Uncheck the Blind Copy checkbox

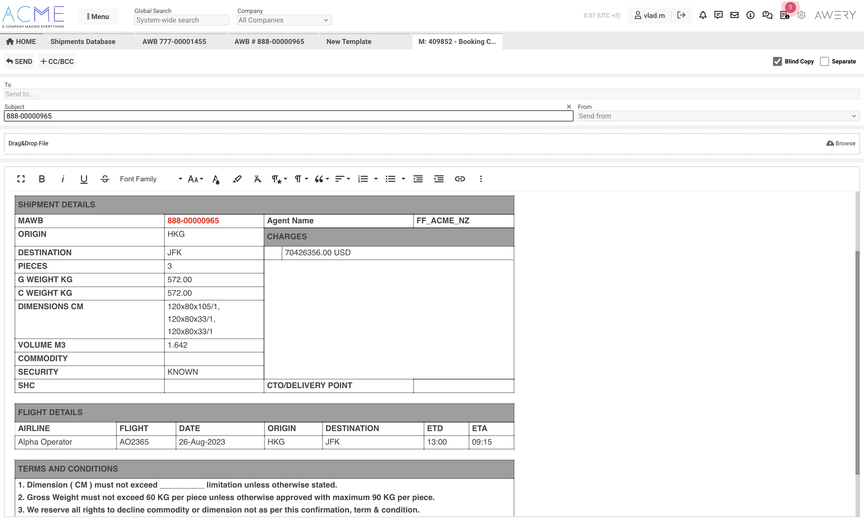[x=777, y=61]
